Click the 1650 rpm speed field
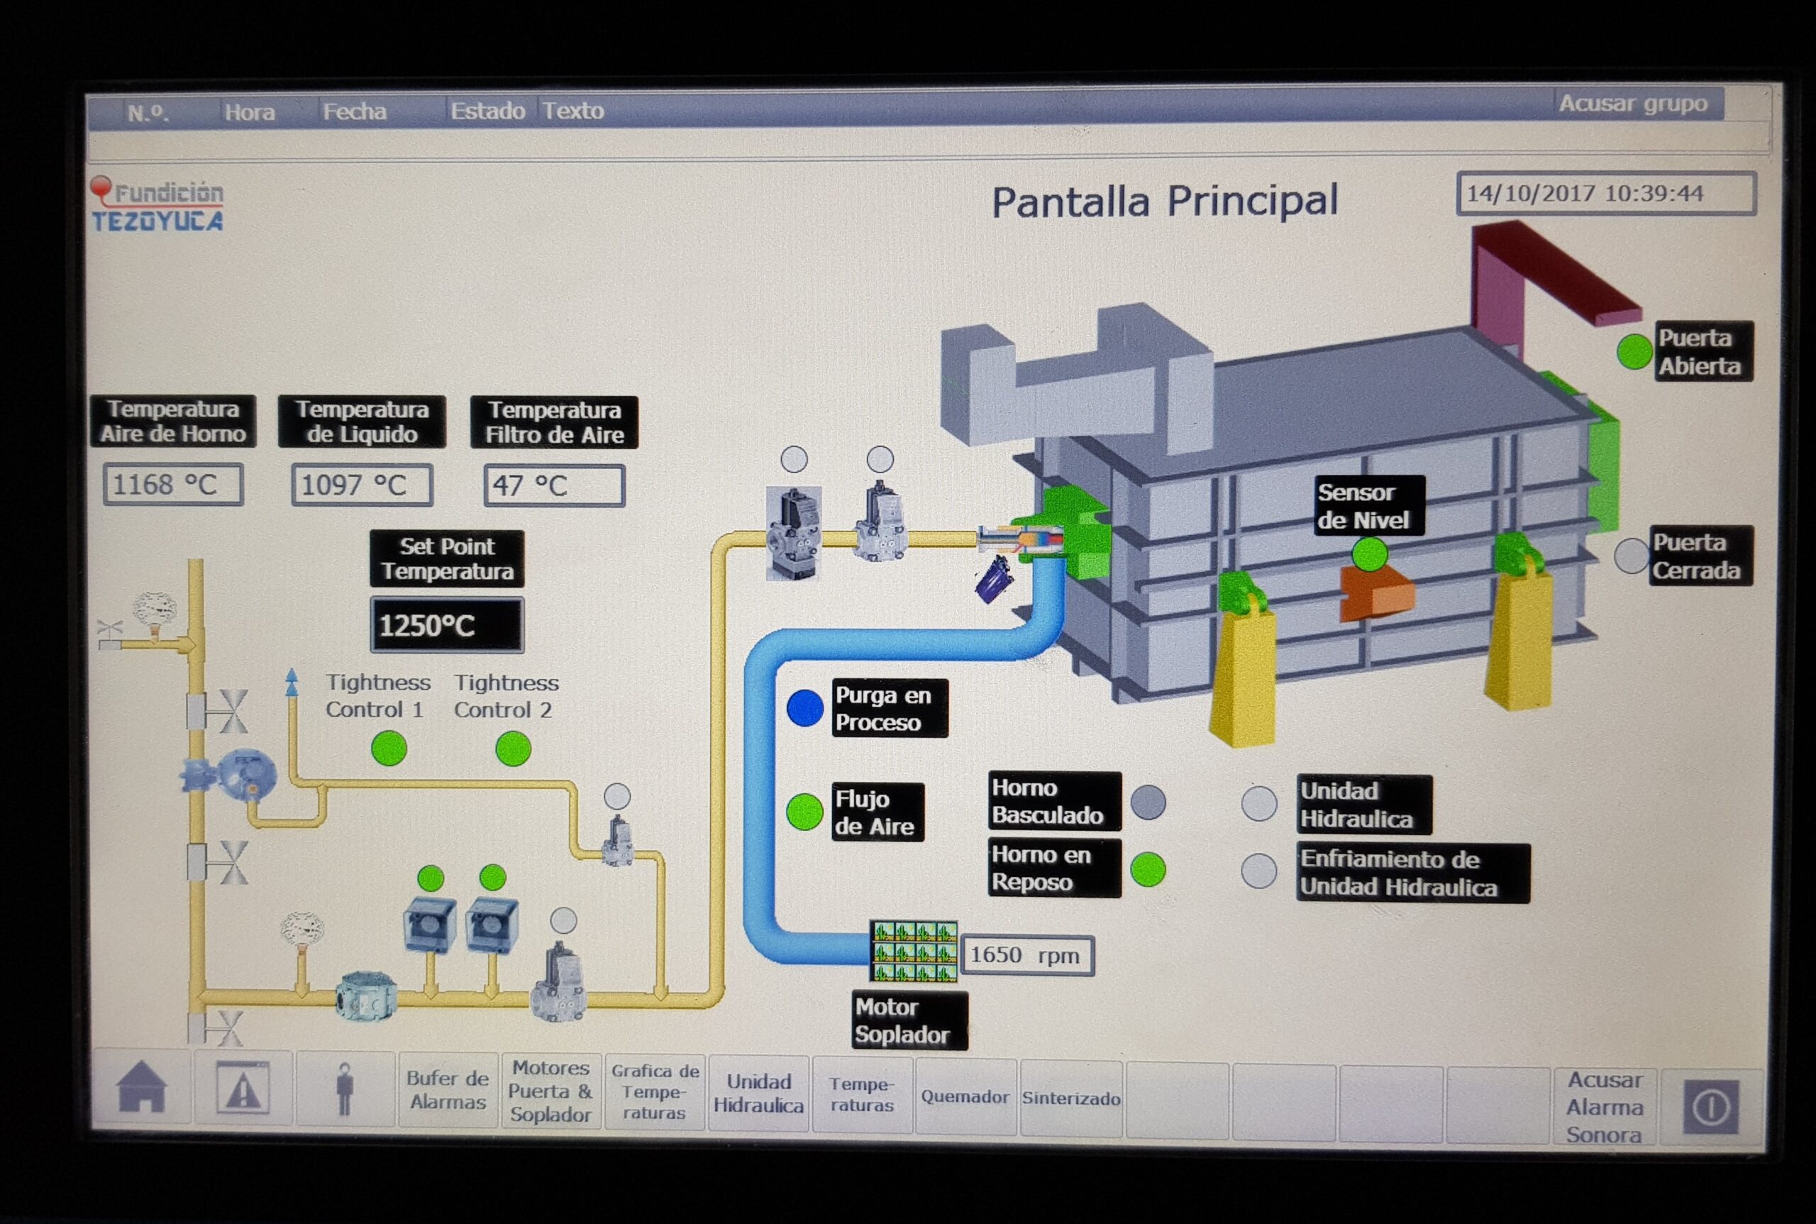This screenshot has width=1816, height=1224. pos(1026,956)
